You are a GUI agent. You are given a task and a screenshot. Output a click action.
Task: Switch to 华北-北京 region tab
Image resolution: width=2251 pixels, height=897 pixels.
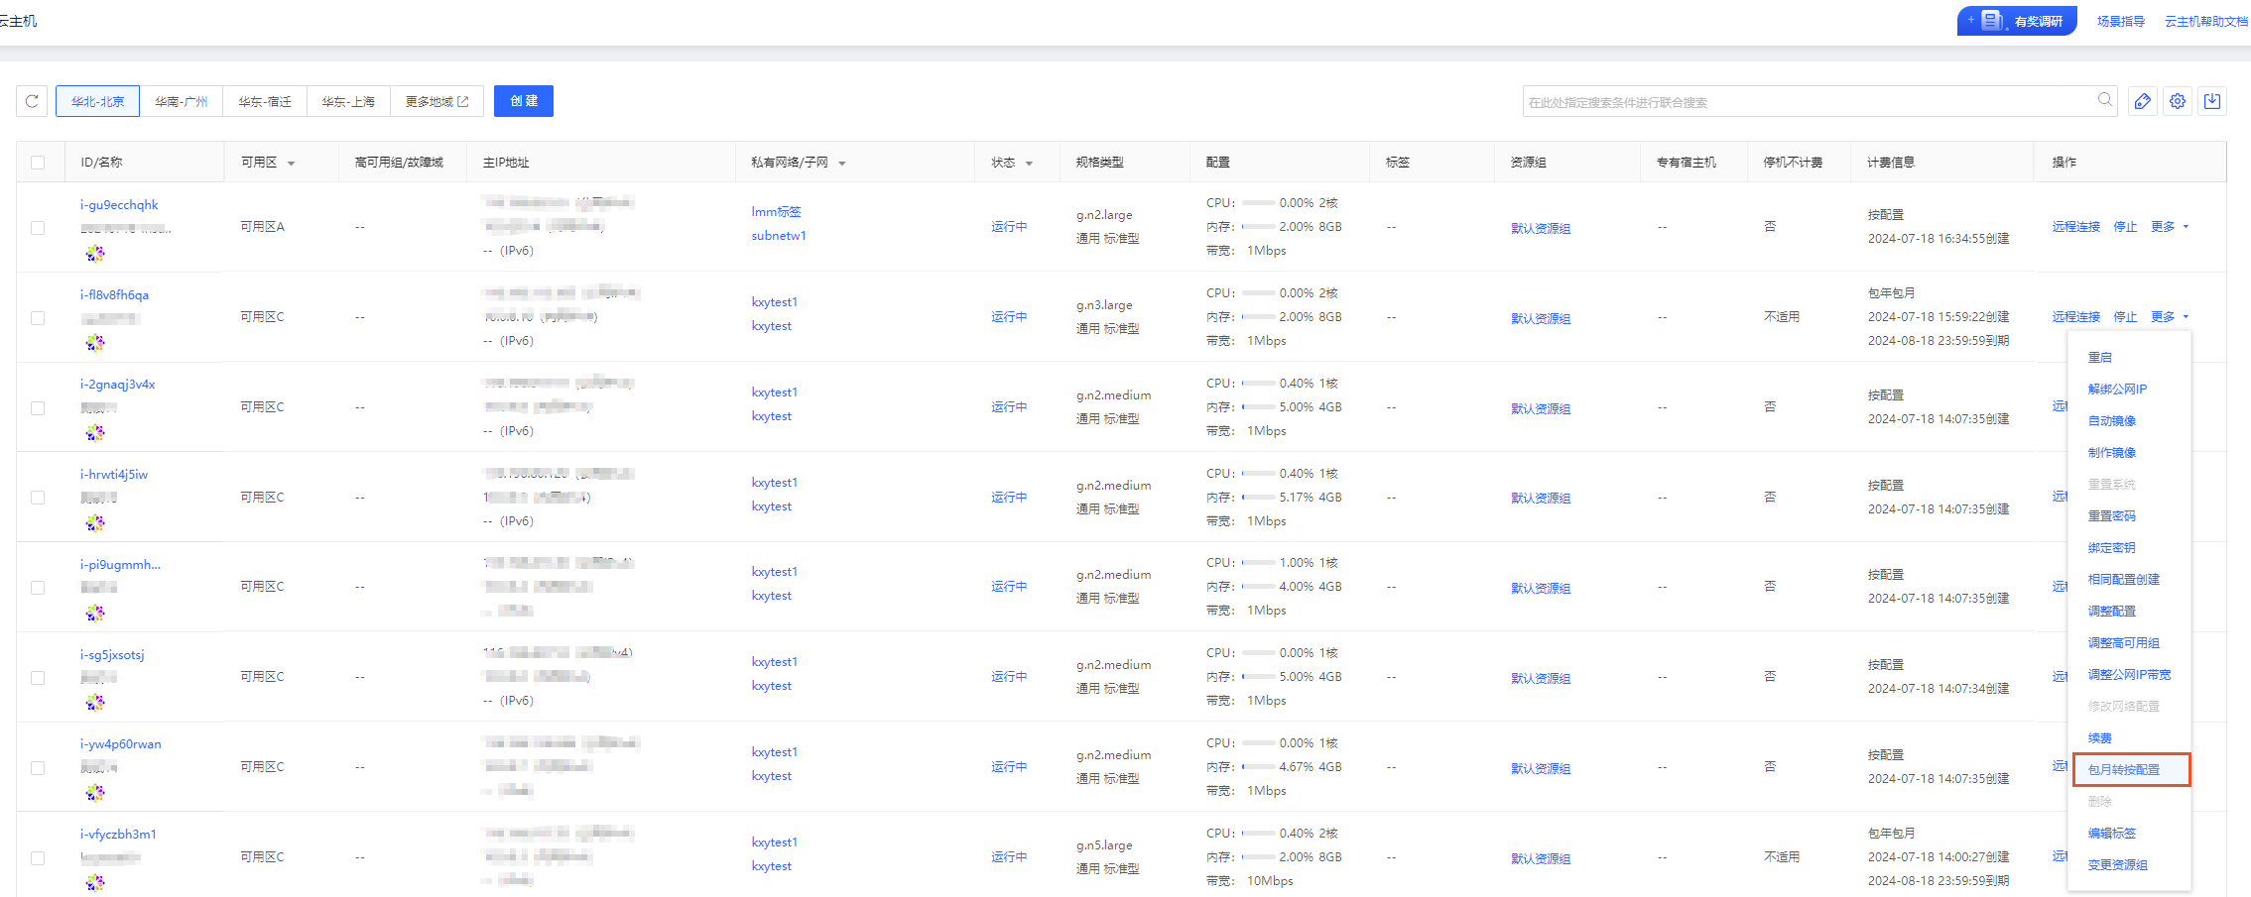pyautogui.click(x=98, y=101)
